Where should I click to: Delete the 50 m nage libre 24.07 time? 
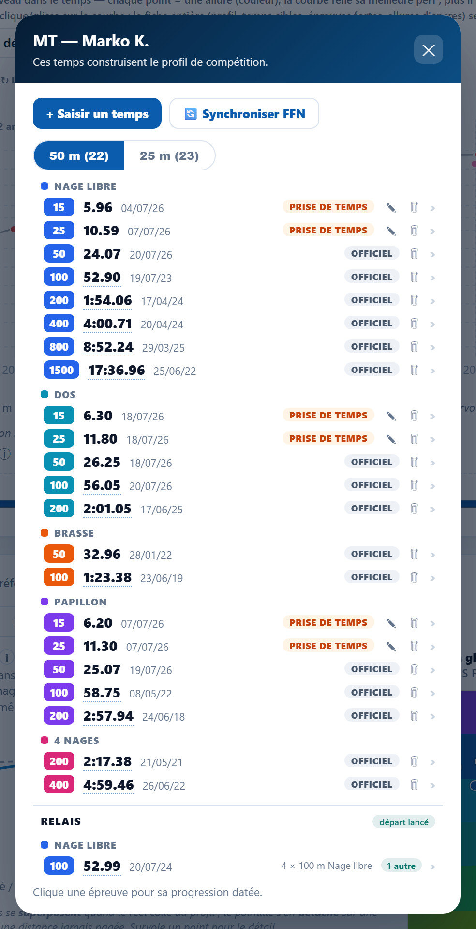414,254
